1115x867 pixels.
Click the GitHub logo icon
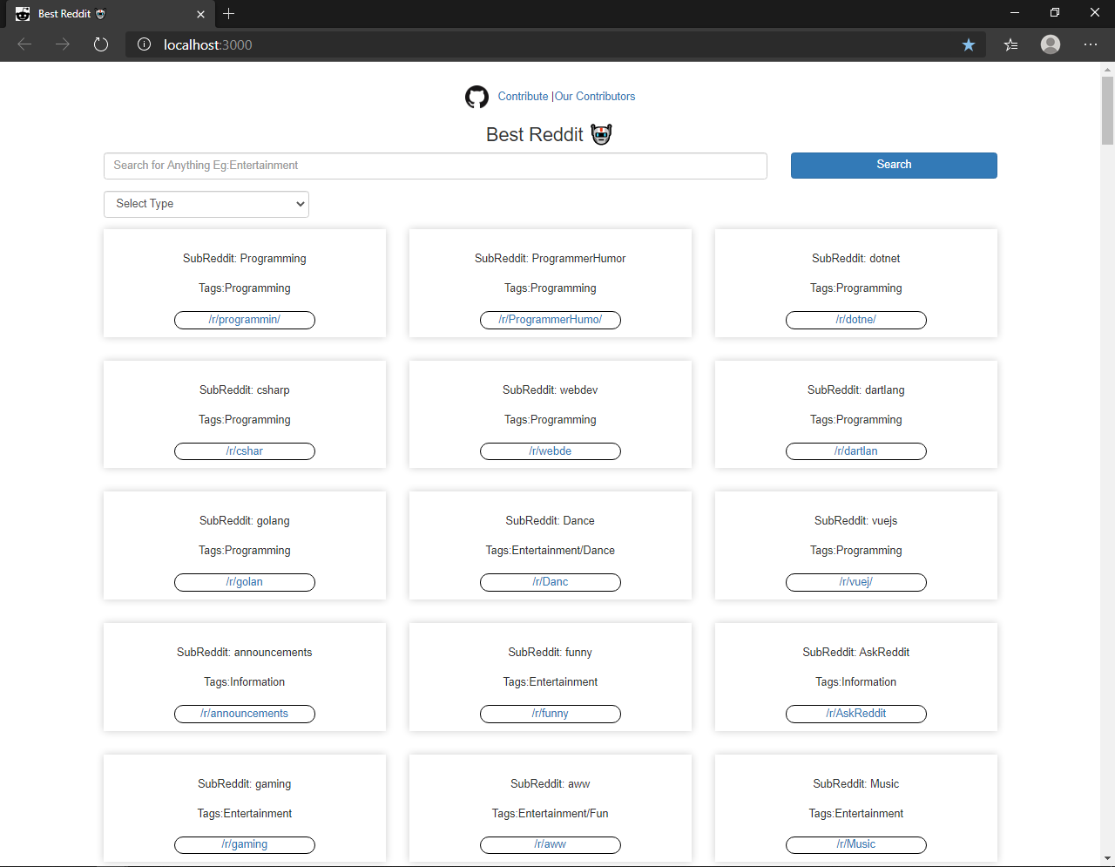point(476,97)
